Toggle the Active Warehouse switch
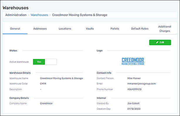Viewport: 180px width, 116px height. [45, 62]
